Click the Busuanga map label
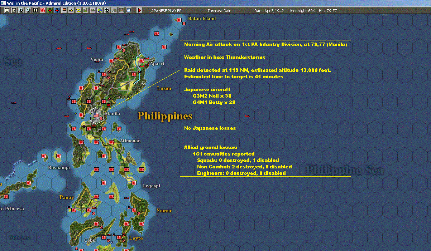Image resolution: width=431 pixels, height=251 pixels. [59, 168]
